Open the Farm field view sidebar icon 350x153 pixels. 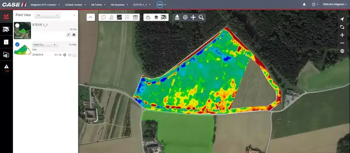6,17
